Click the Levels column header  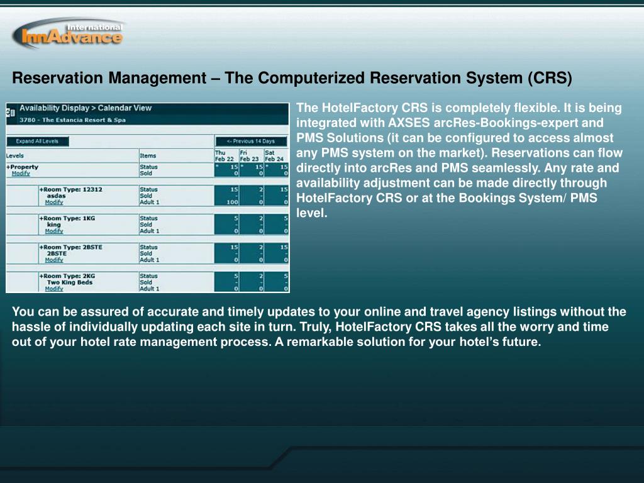15,156
